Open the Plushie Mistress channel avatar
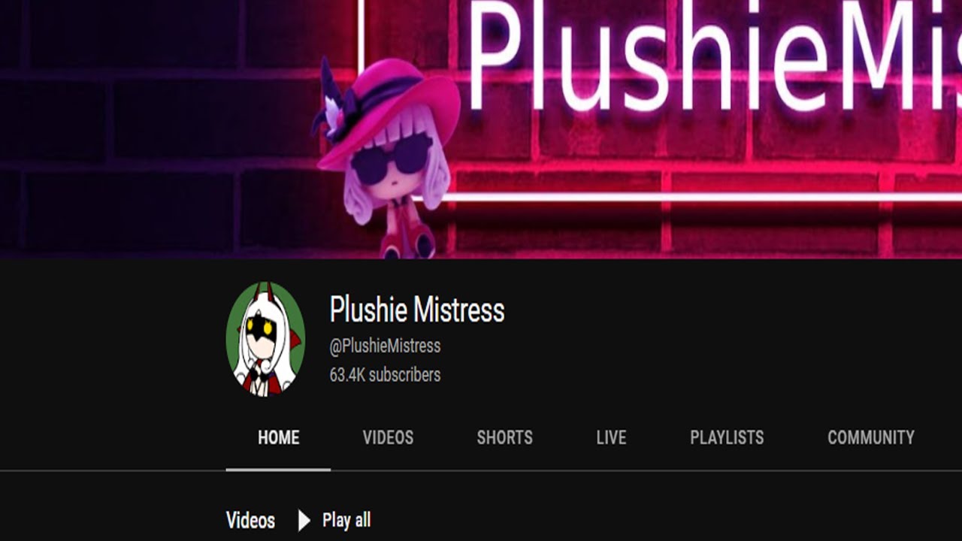 point(265,339)
